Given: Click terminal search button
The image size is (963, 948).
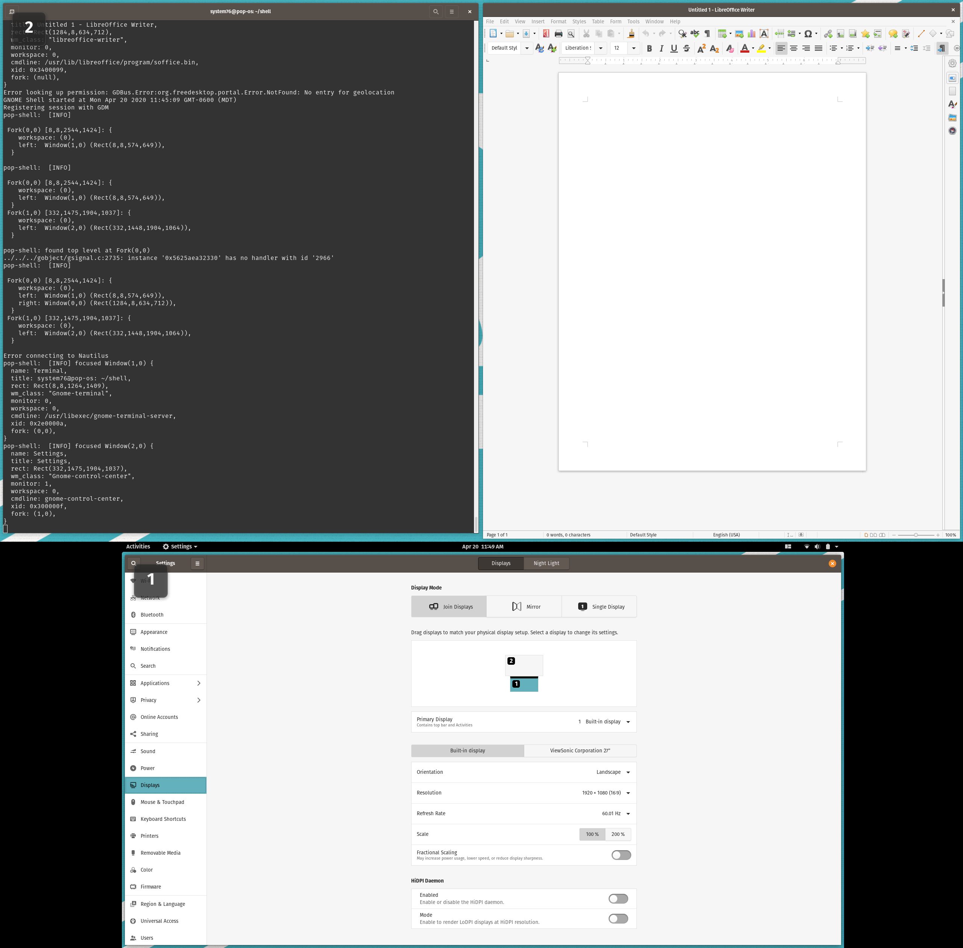Looking at the screenshot, I should [436, 11].
